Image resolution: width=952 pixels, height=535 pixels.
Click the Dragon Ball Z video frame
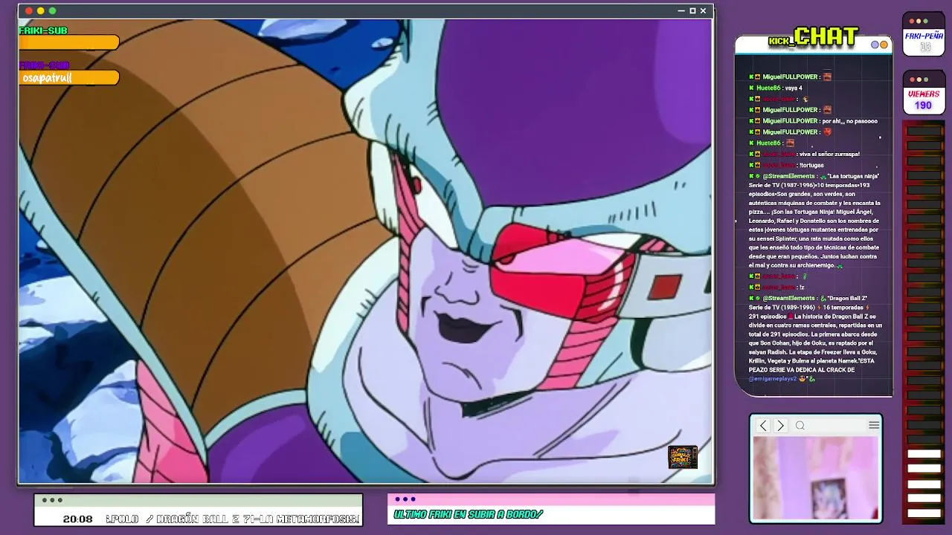tap(364, 251)
